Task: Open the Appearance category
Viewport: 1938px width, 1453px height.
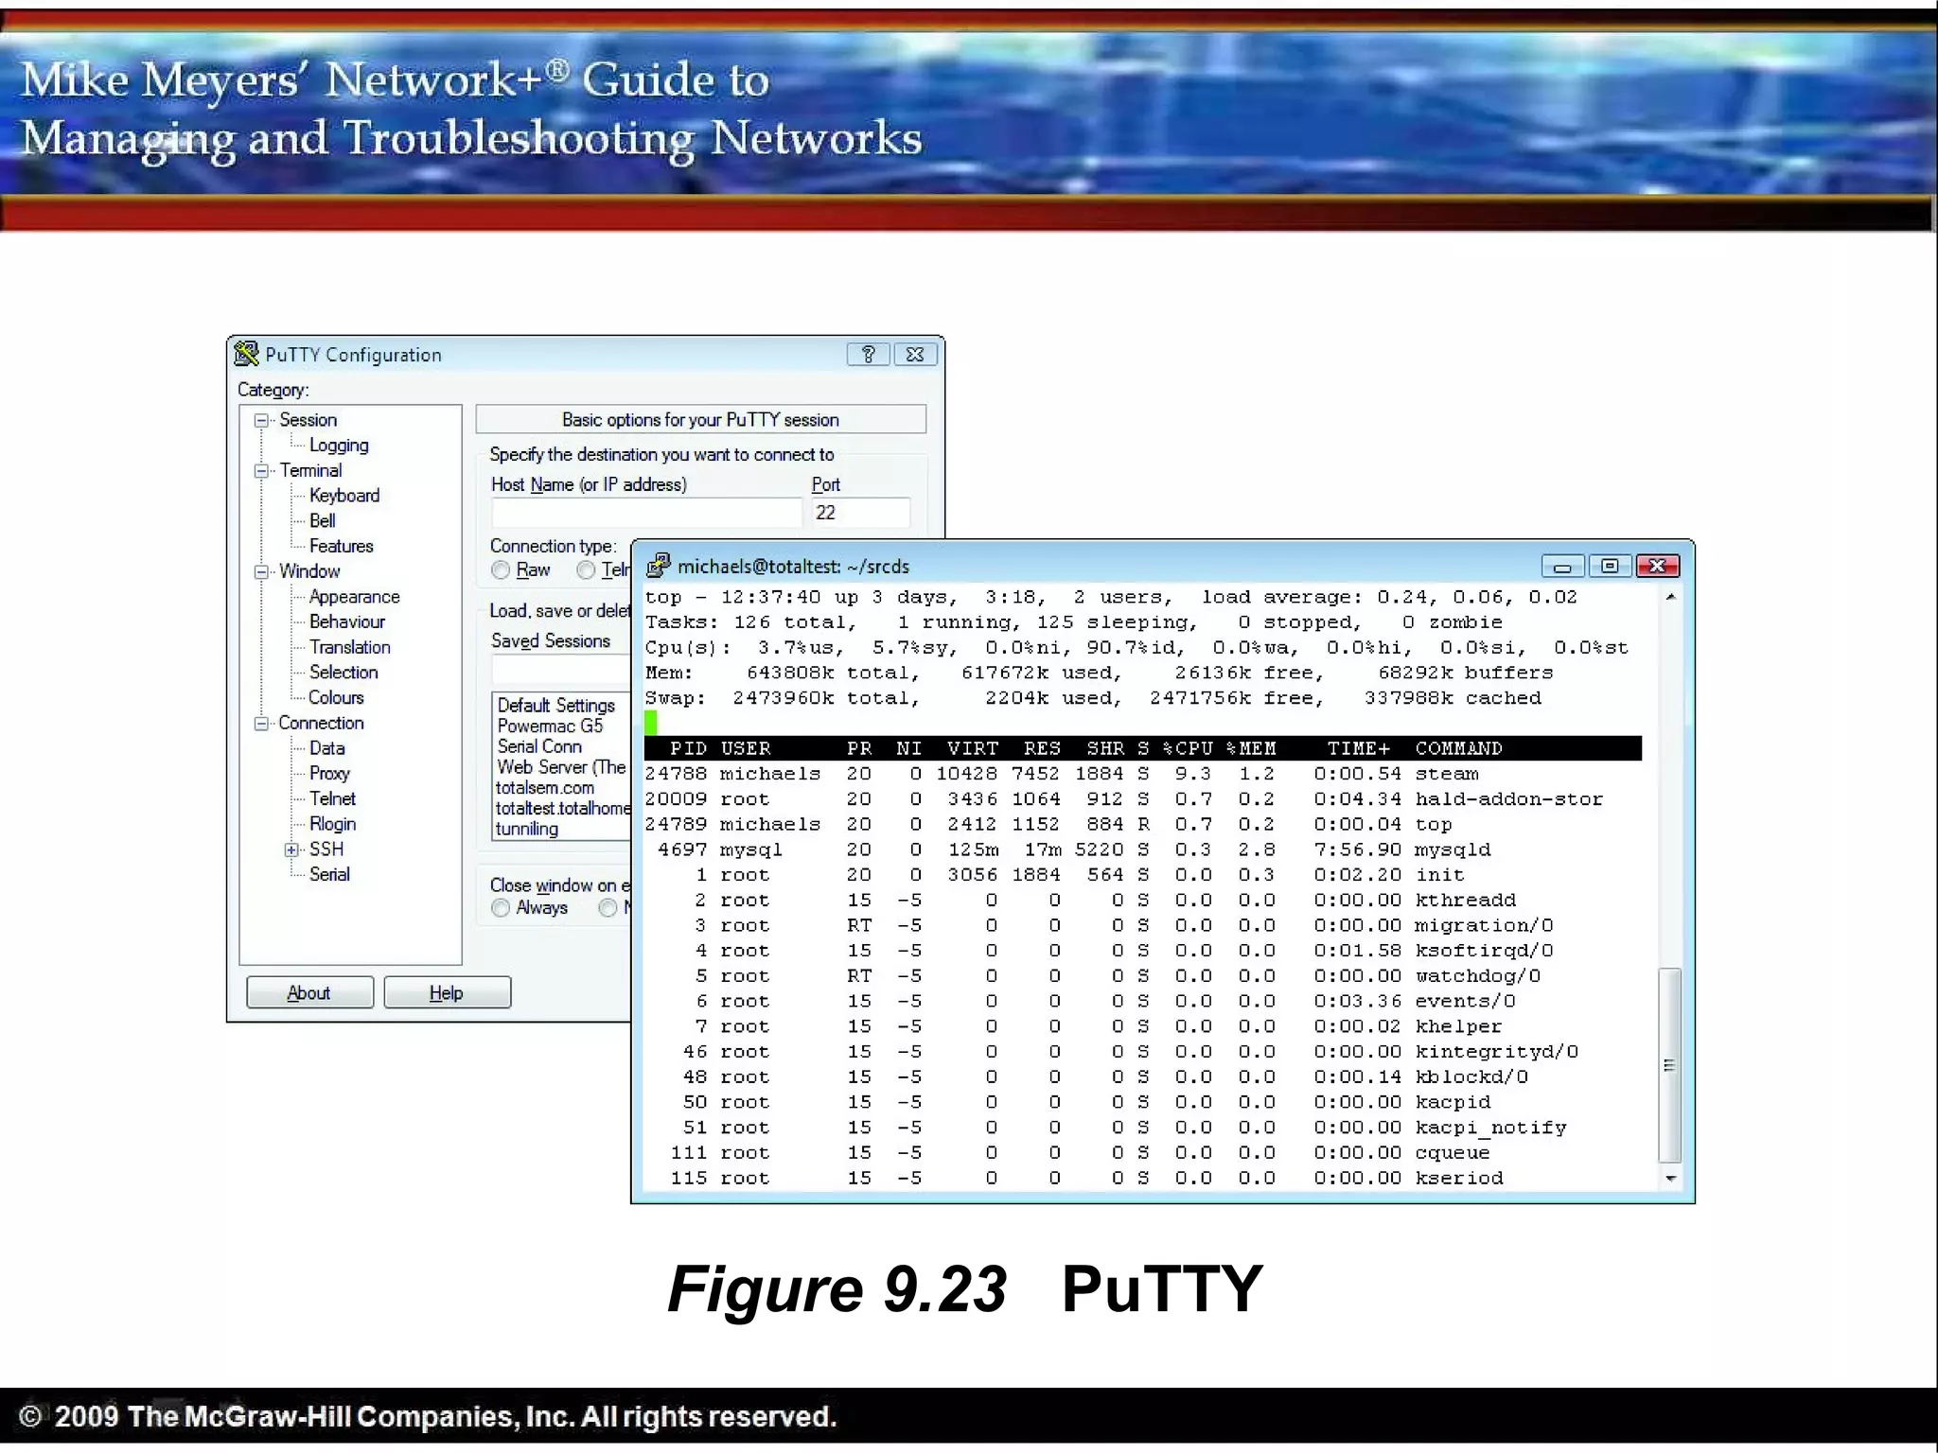Action: click(354, 597)
